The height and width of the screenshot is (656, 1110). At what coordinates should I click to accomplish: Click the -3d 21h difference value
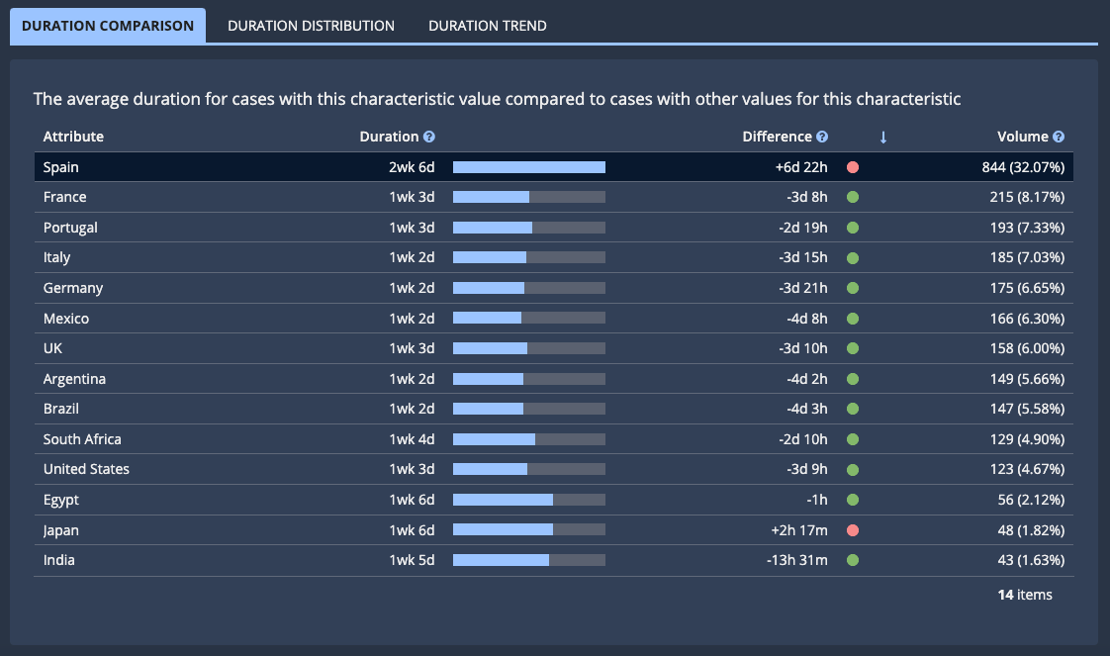tap(802, 288)
